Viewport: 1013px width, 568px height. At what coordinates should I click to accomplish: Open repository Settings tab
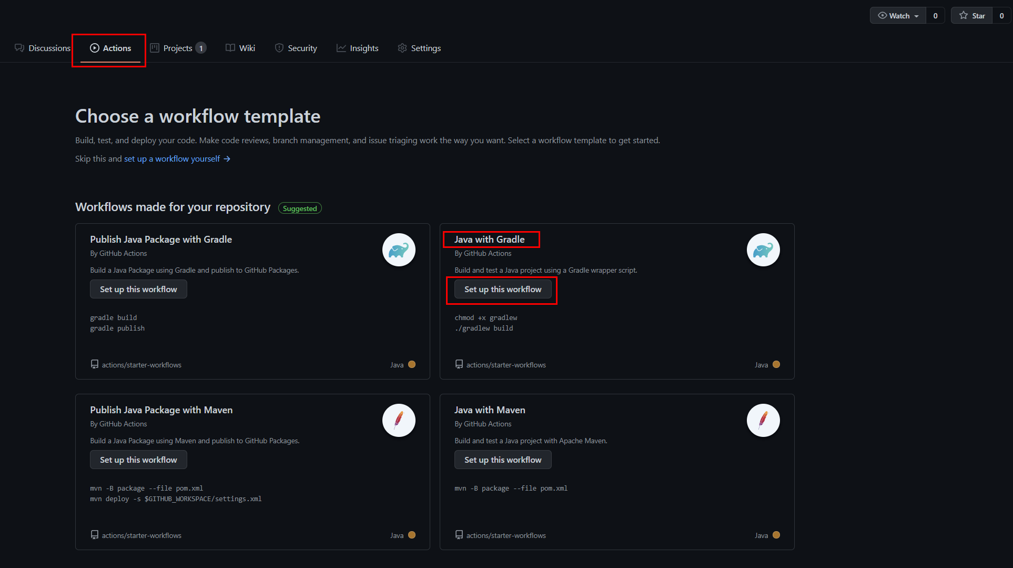pyautogui.click(x=419, y=48)
